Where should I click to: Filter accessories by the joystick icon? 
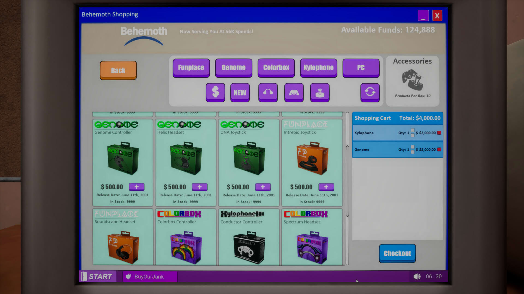pyautogui.click(x=320, y=92)
